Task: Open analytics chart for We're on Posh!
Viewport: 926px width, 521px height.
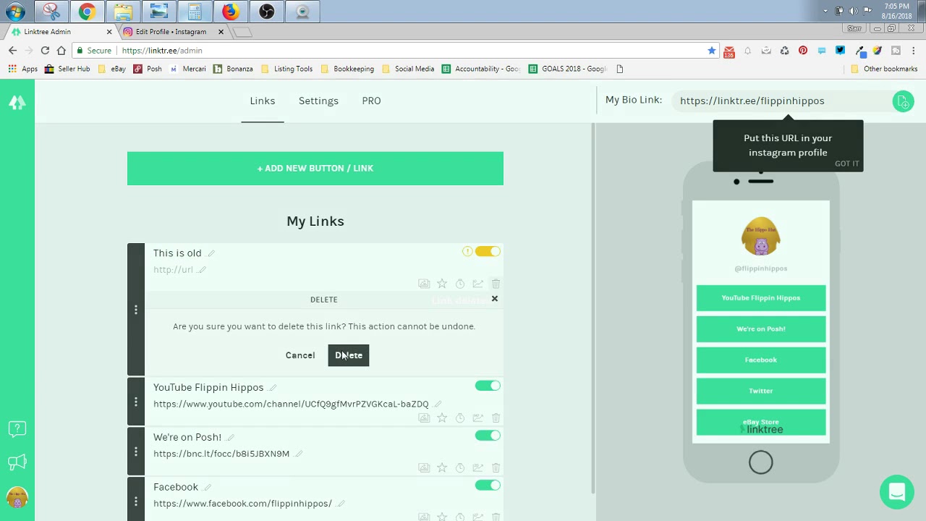Action: point(477,467)
